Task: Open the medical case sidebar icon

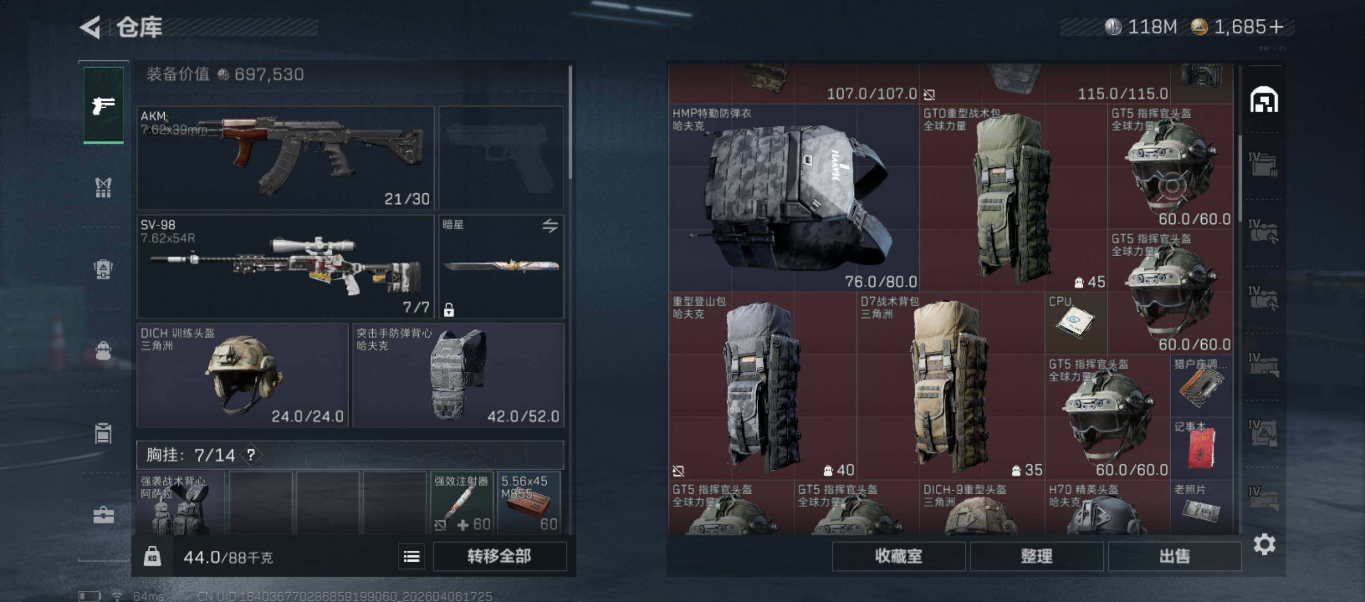Action: point(103,515)
